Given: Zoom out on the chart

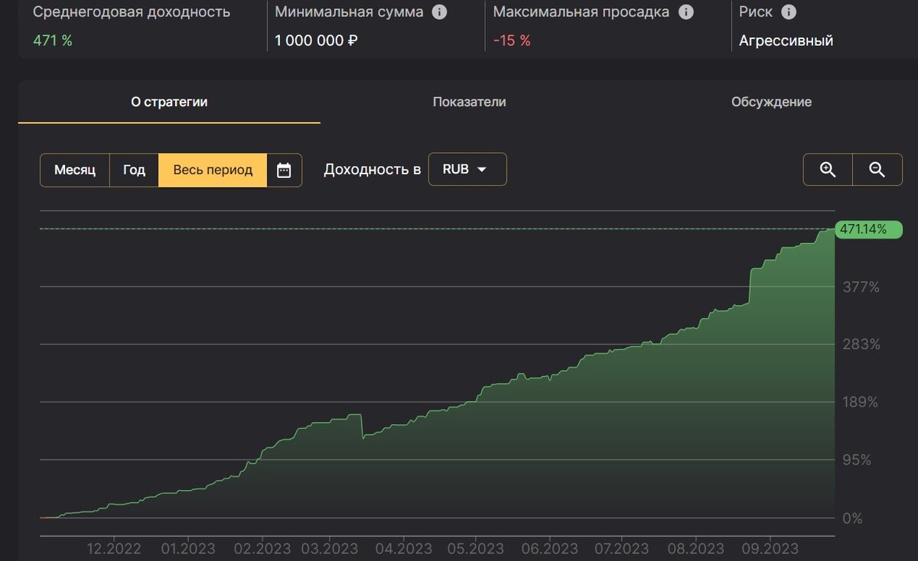Looking at the screenshot, I should pos(877,170).
